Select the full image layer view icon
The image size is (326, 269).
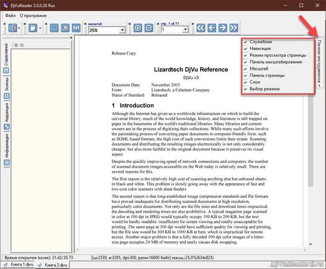(x=54, y=28)
